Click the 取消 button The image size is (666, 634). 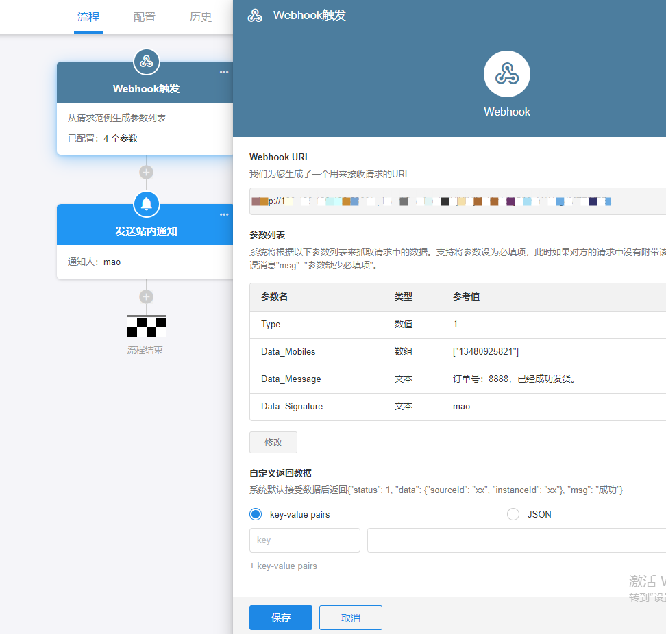351,618
